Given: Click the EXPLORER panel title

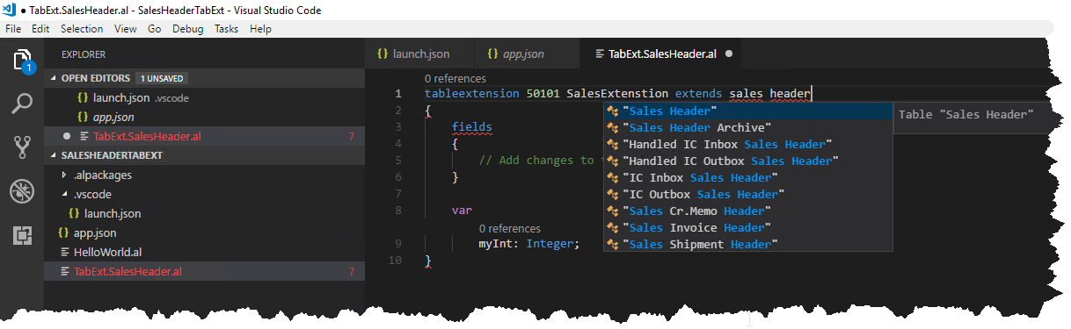Looking at the screenshot, I should click(84, 54).
